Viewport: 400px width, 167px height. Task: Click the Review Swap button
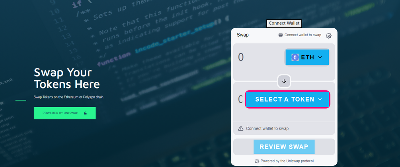point(284,147)
